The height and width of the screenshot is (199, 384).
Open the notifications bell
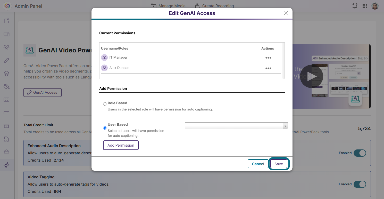click(355, 6)
